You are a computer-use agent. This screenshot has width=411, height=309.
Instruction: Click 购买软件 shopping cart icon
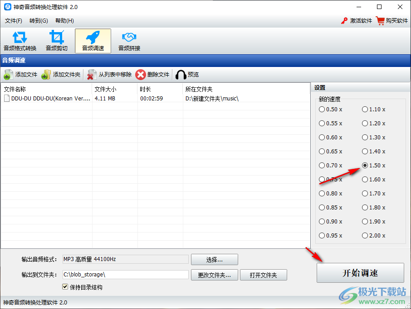pyautogui.click(x=380, y=21)
